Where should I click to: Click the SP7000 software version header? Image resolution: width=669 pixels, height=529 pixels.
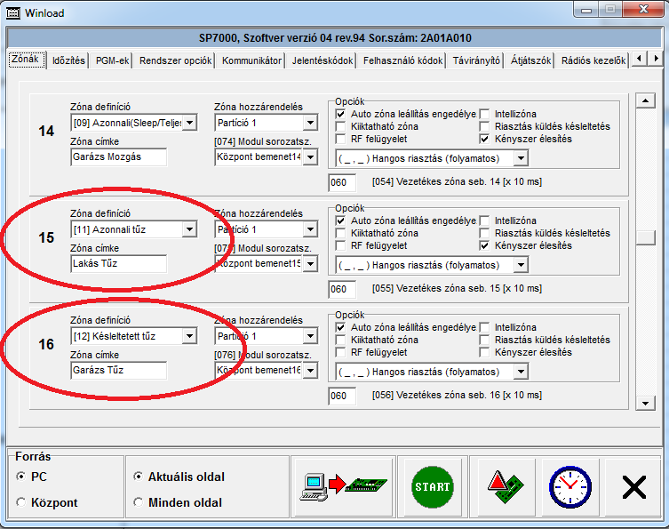point(335,38)
